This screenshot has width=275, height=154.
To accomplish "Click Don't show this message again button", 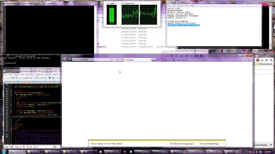I will pyautogui.click(x=182, y=144).
